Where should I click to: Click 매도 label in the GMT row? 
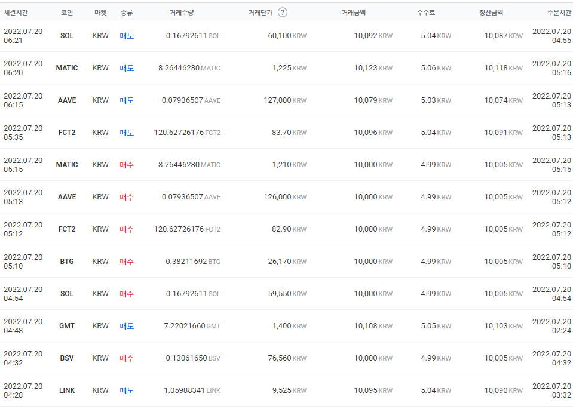click(x=127, y=326)
